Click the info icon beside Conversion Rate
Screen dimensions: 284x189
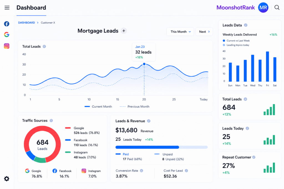pyautogui.click(x=141, y=170)
